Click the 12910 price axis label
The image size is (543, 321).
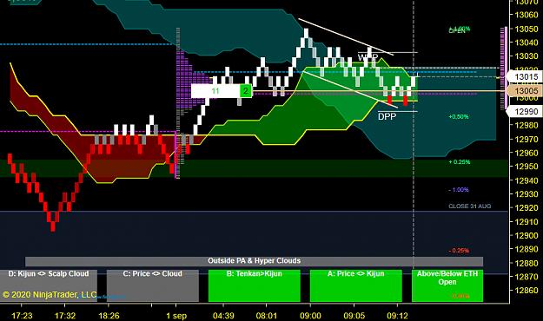526,222
